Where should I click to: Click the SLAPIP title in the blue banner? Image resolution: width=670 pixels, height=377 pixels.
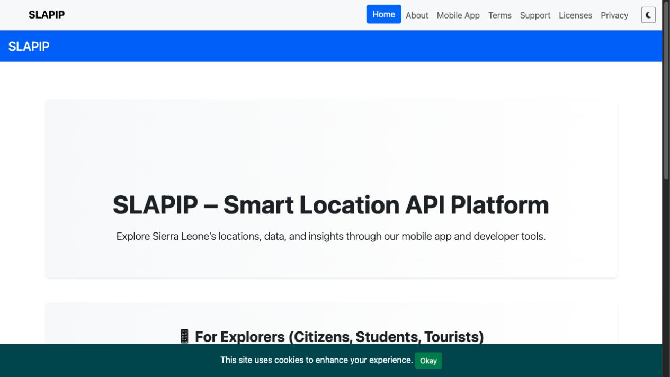pyautogui.click(x=29, y=47)
